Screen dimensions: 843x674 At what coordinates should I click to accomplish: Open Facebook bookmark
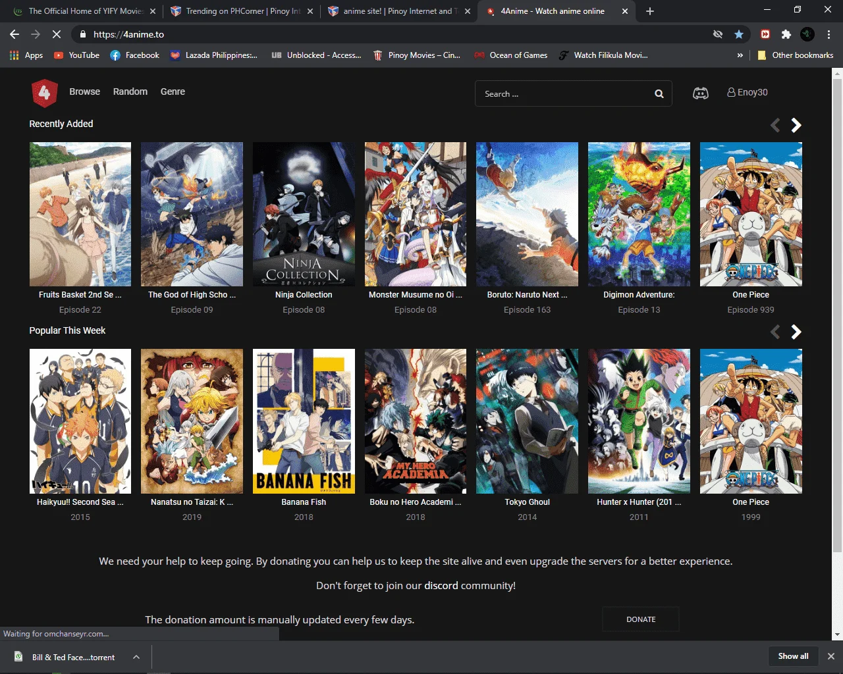coord(134,55)
